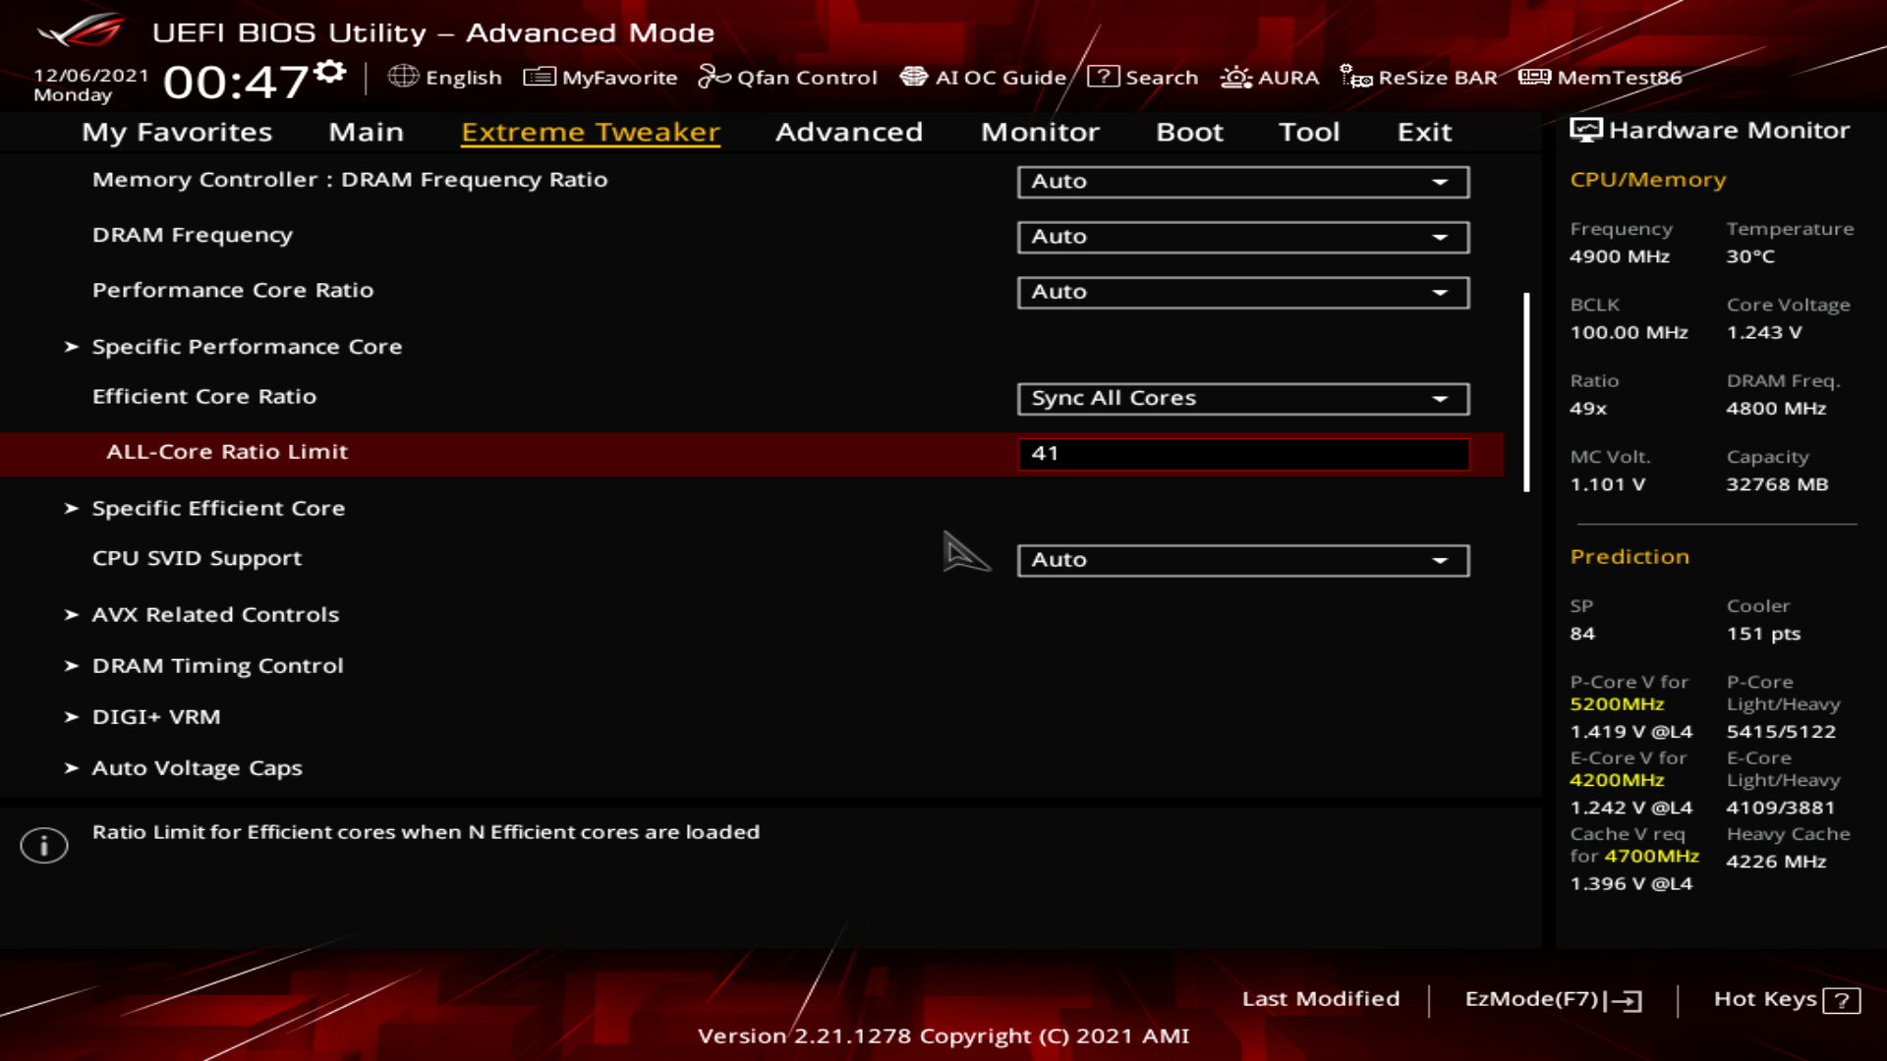
Task: Switch to the Monitor tab
Action: click(x=1040, y=132)
